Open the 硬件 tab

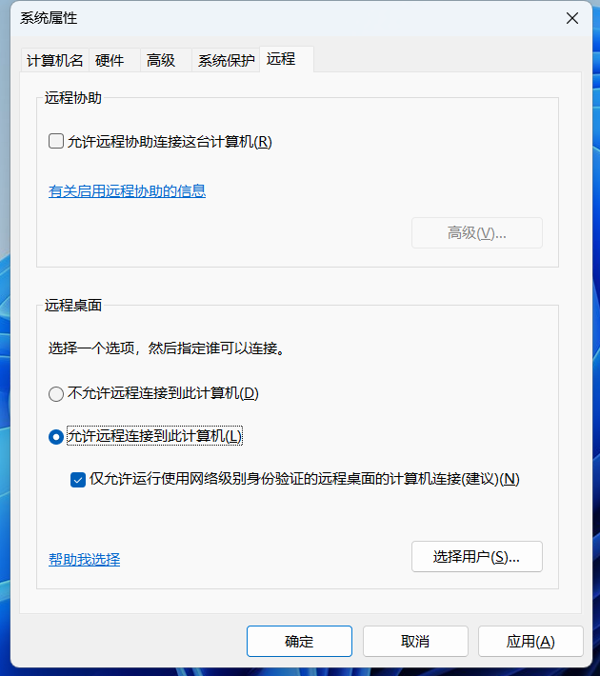coord(114,60)
